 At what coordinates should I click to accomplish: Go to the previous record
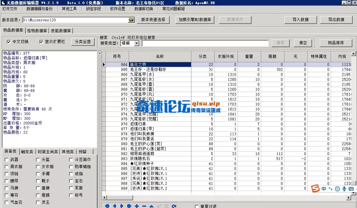(x=114, y=206)
